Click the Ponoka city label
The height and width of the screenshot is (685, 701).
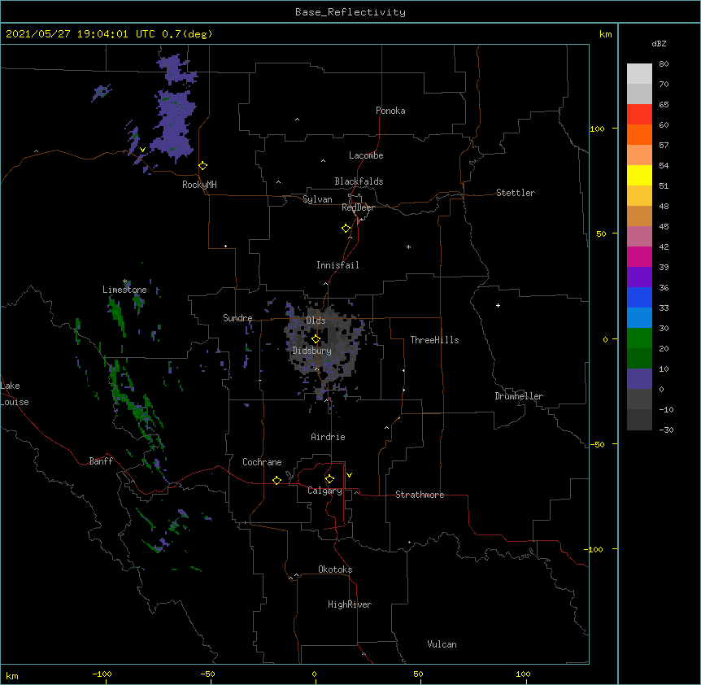(x=390, y=111)
